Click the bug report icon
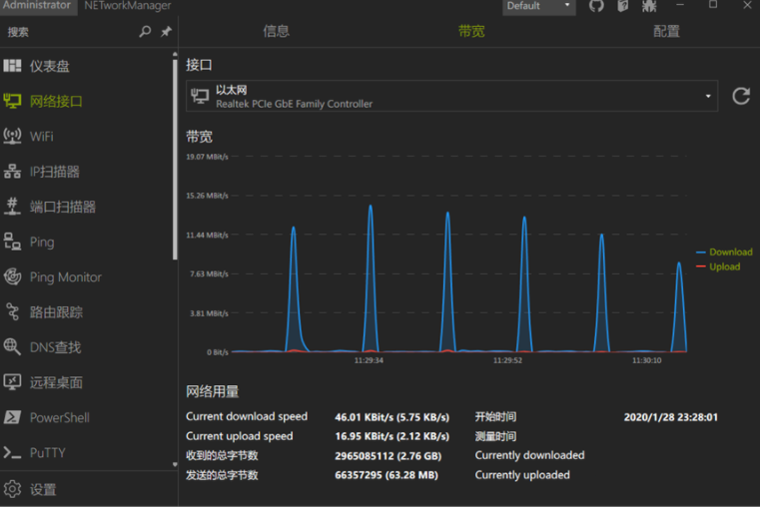This screenshot has width=760, height=507. point(649,6)
